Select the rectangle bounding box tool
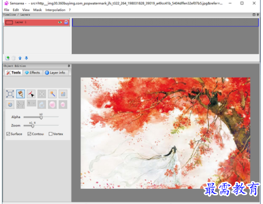Screen dimensions: 263x204 pos(10,94)
